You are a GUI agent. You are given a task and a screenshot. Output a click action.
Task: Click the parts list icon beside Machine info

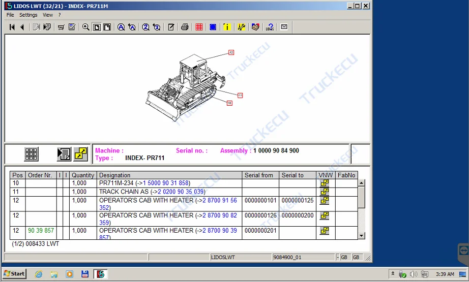pyautogui.click(x=64, y=154)
